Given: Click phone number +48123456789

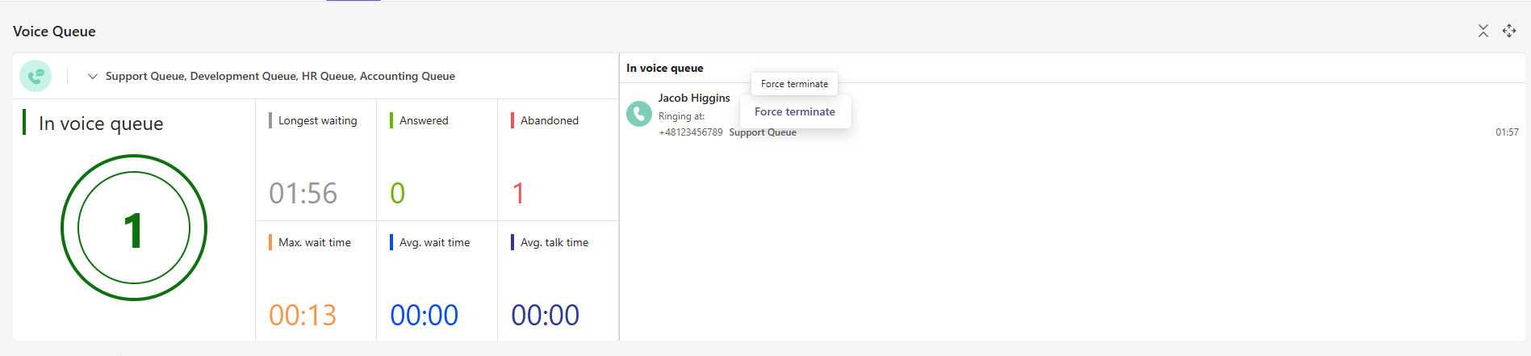Looking at the screenshot, I should coord(690,132).
